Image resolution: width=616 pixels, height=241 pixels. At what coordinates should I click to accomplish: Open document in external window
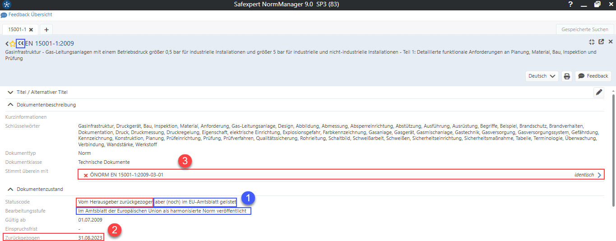(x=601, y=42)
